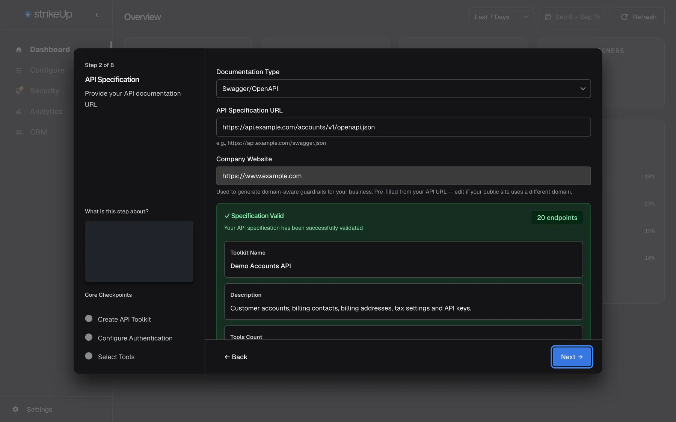This screenshot has height=422, width=676.
Task: Click the Specification Valid checkmark icon
Action: [227, 216]
